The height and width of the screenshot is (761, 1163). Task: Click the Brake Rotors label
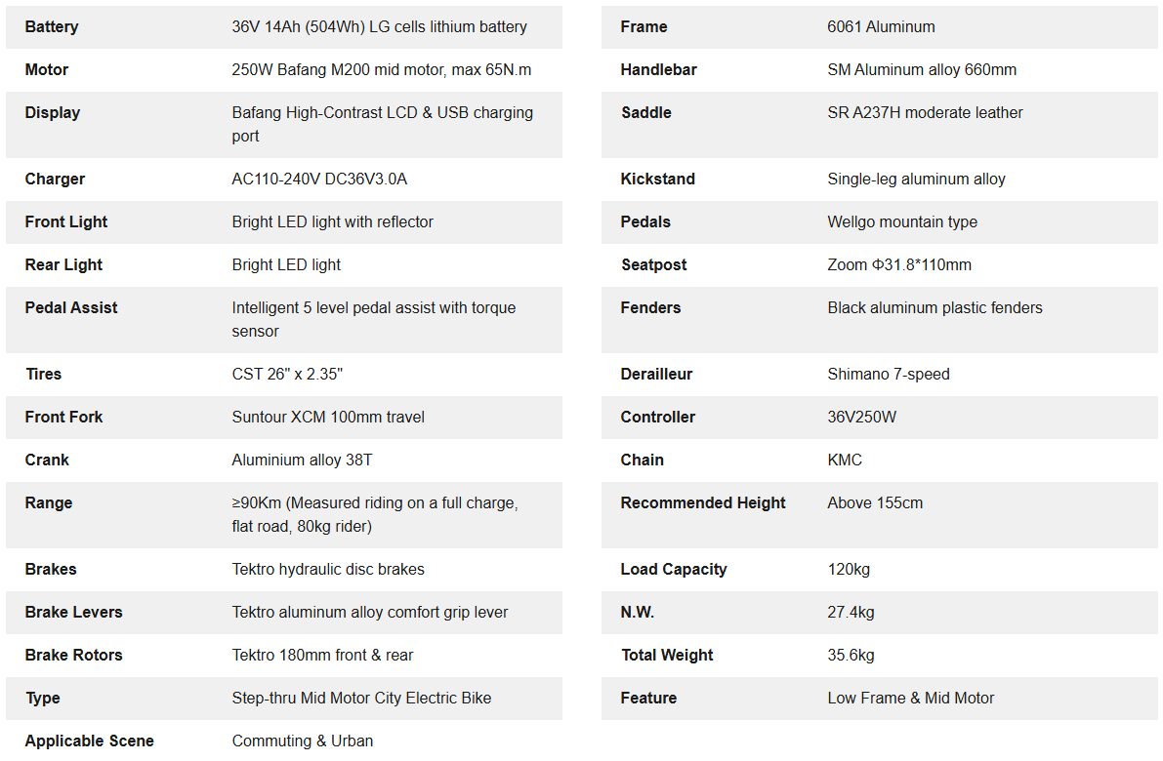click(74, 656)
